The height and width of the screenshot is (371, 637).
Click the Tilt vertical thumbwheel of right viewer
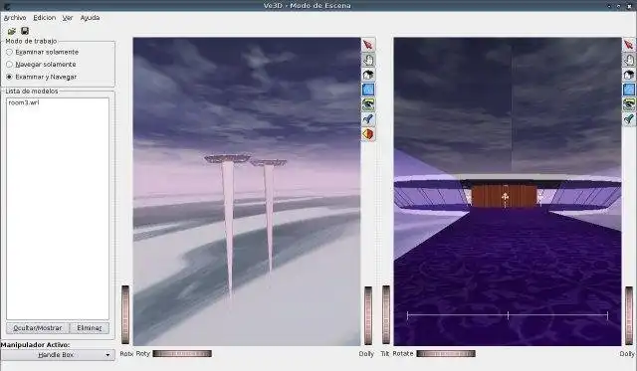coord(386,314)
